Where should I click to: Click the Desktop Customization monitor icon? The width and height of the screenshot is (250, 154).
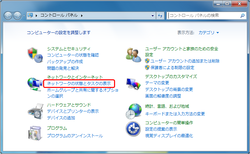point(134,84)
